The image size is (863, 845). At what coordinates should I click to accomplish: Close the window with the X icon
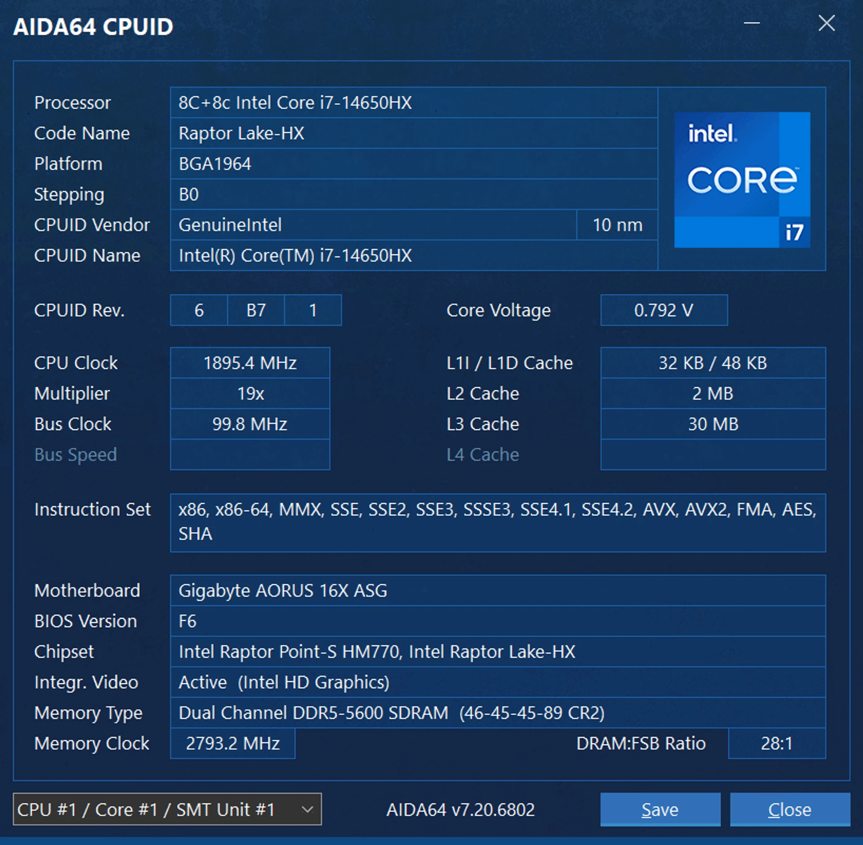point(827,23)
